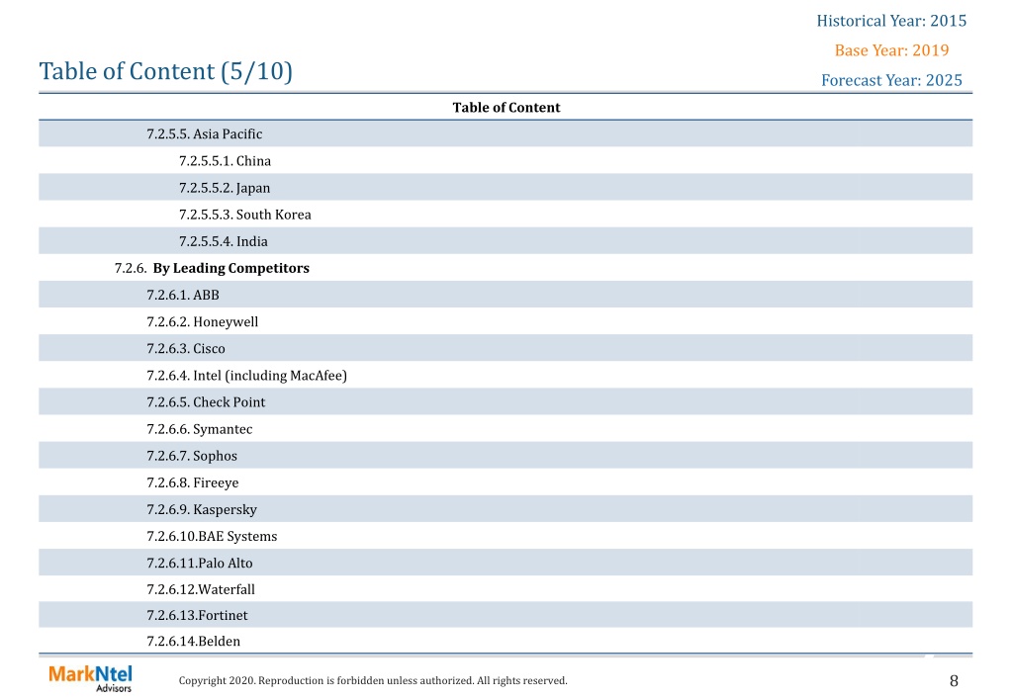Select the '7.2.6.3. Cisco' row

click(x=506, y=348)
